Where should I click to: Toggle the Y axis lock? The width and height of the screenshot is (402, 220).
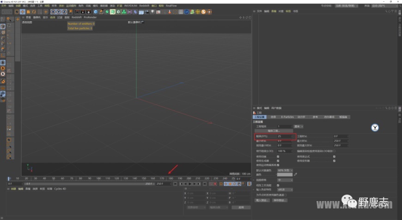59,12
